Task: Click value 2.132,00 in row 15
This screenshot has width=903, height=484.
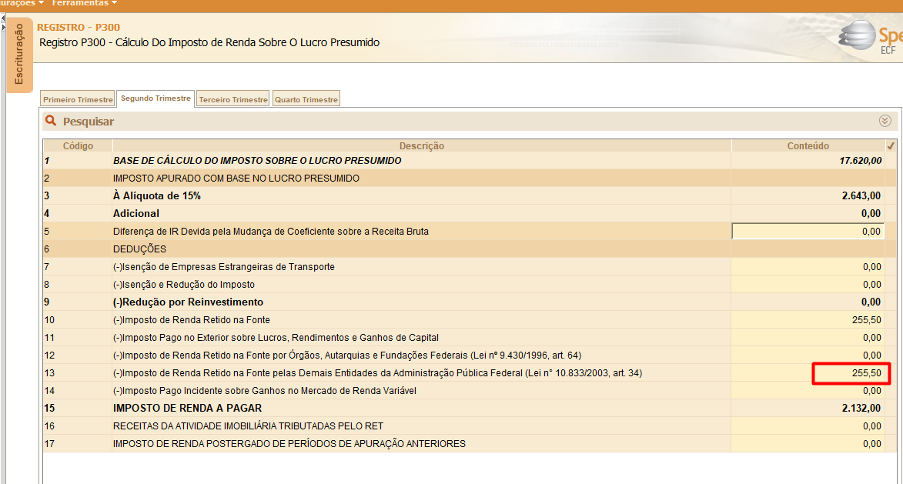Action: tap(861, 408)
